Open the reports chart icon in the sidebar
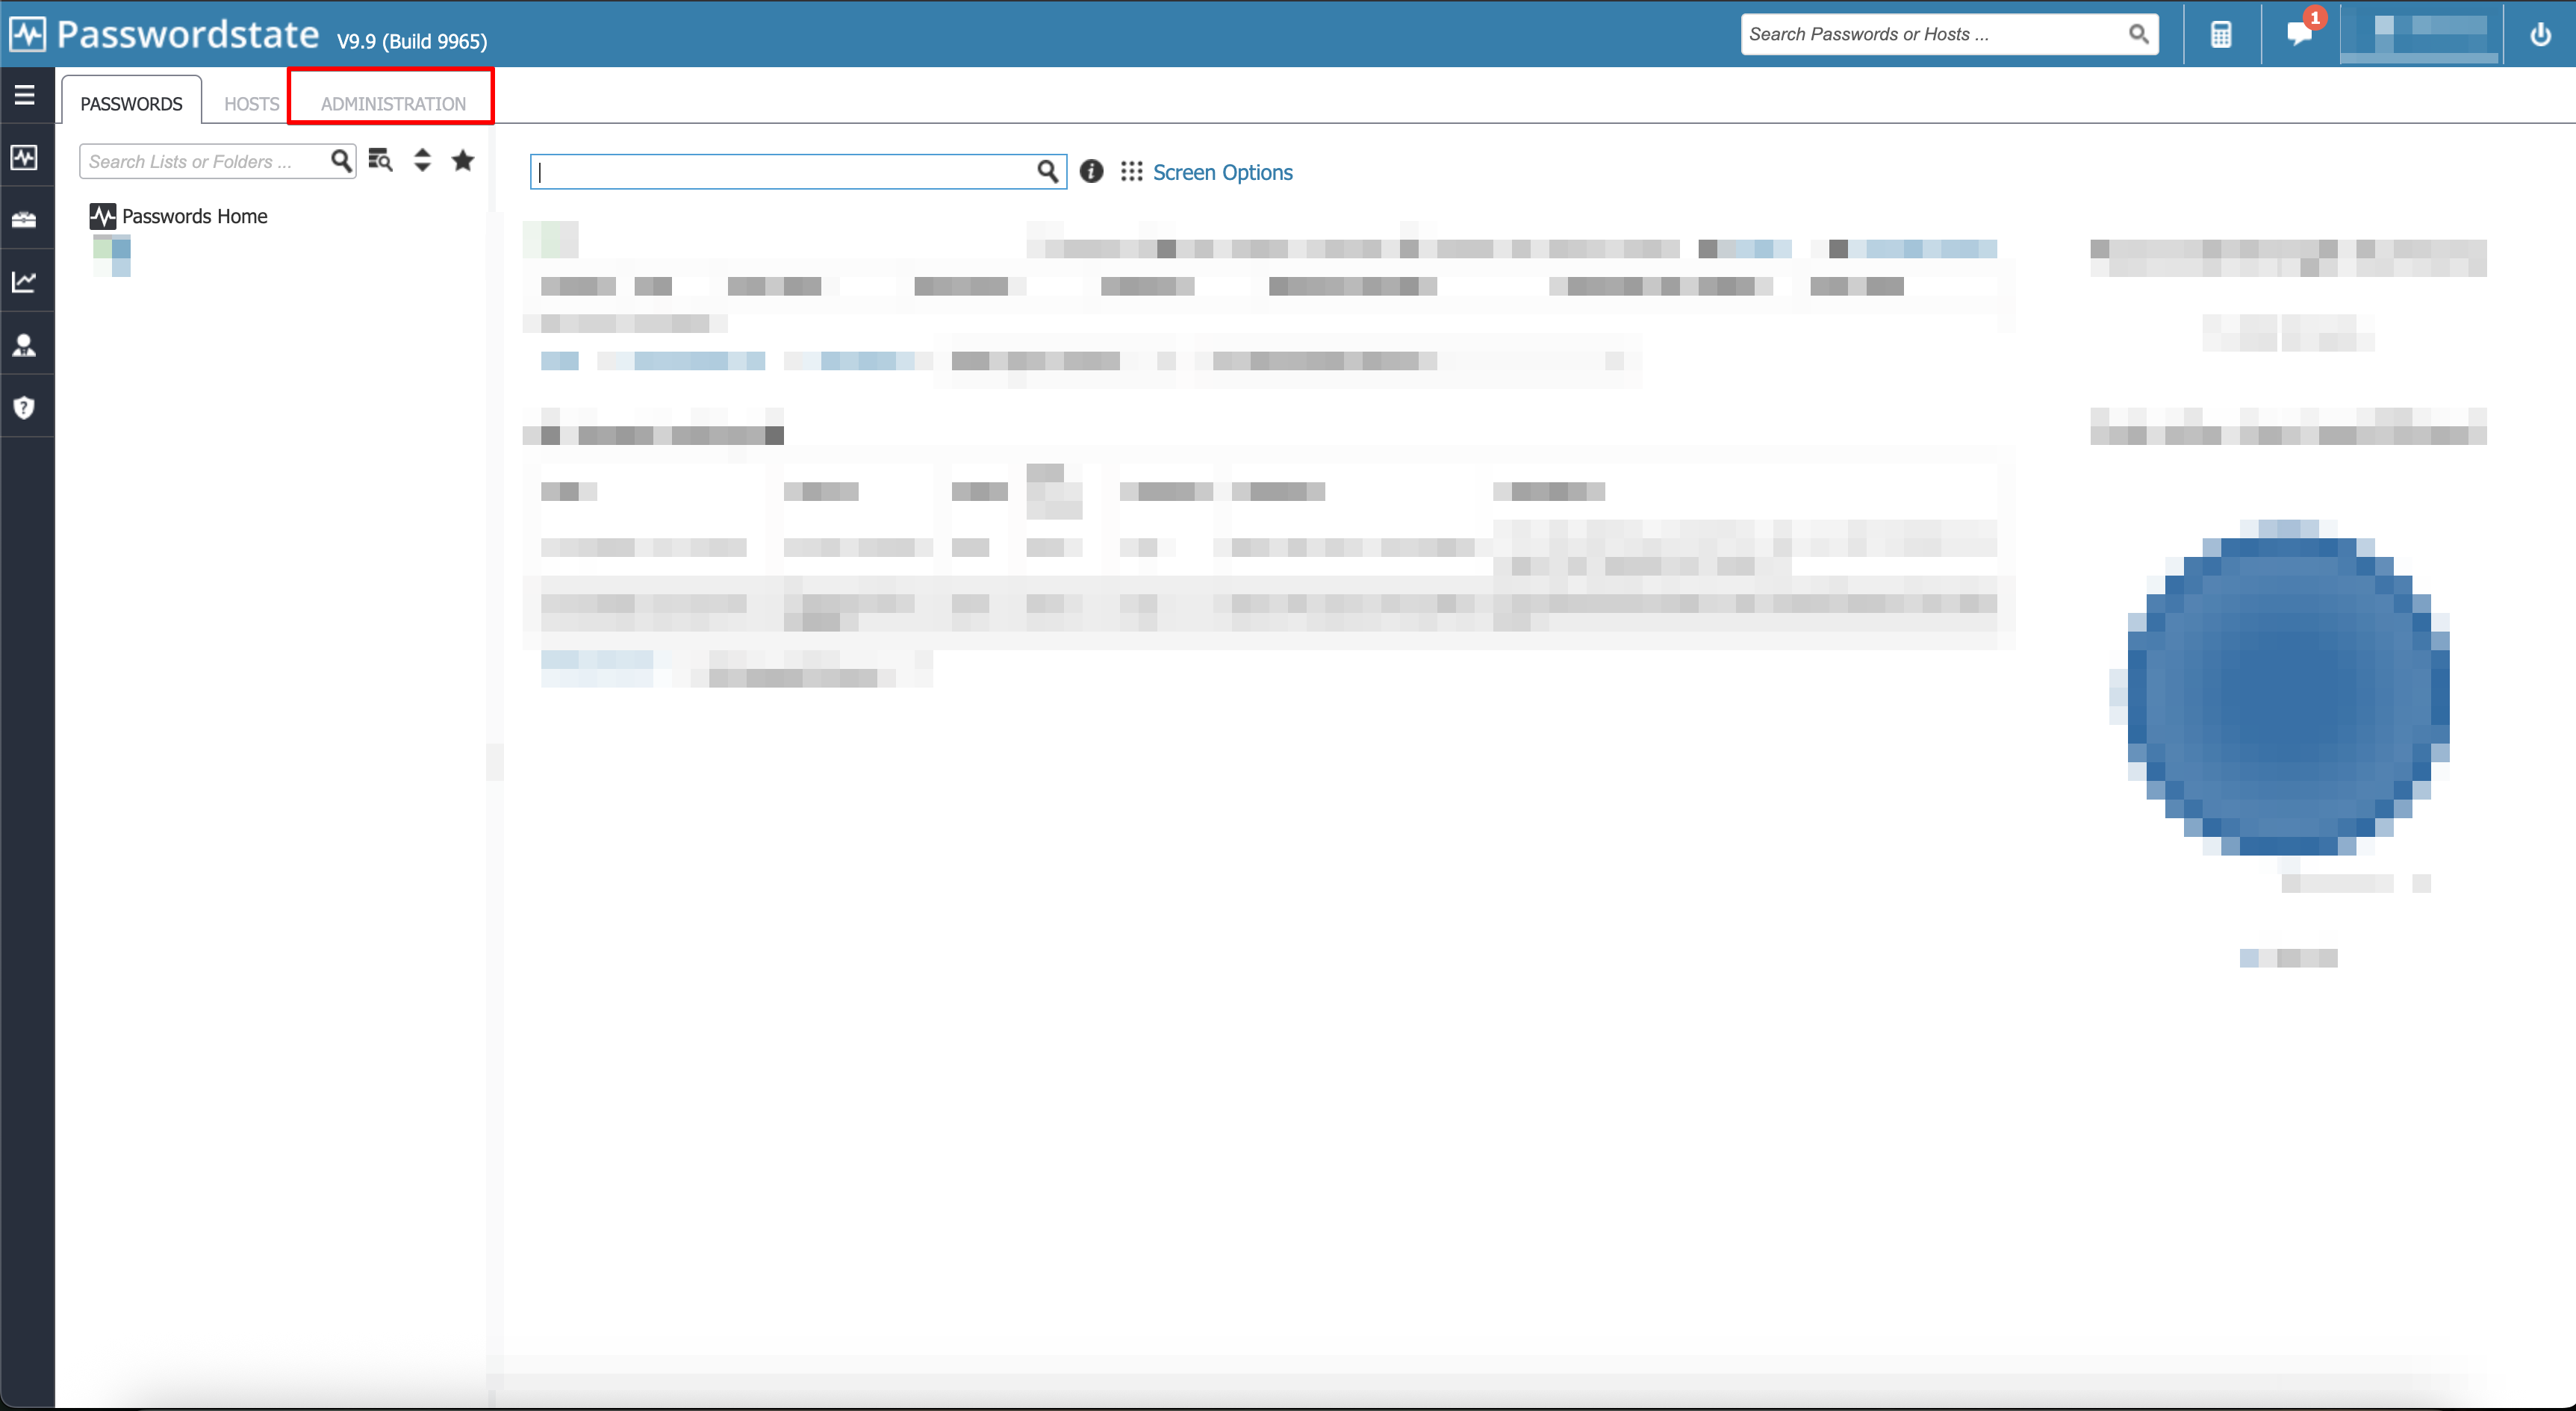This screenshot has width=2576, height=1411. coord(24,281)
